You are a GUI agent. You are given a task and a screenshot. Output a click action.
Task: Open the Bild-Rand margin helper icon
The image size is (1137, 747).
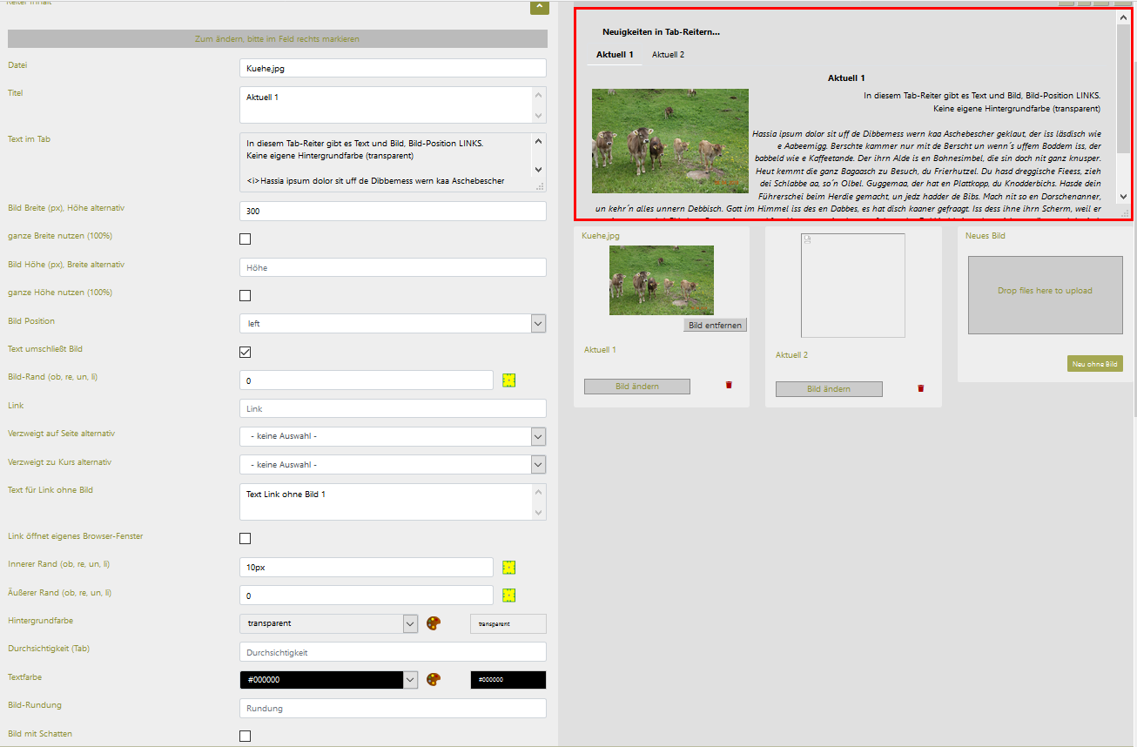(x=509, y=380)
